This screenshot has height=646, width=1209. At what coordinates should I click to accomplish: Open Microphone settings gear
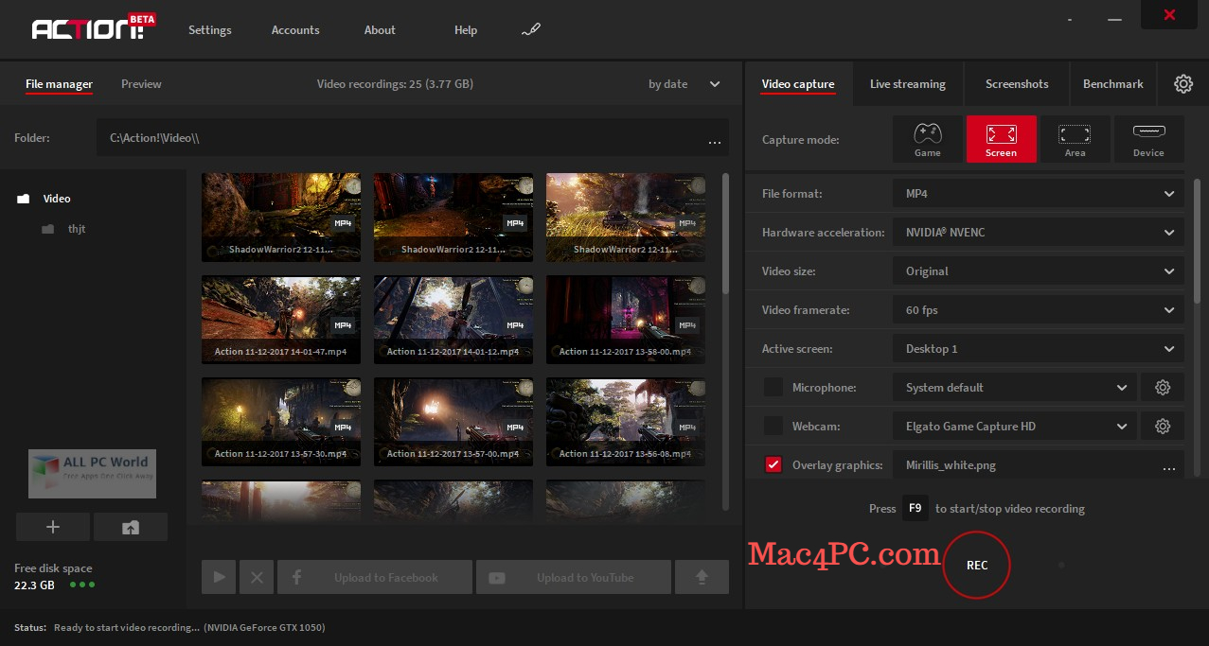tap(1163, 388)
